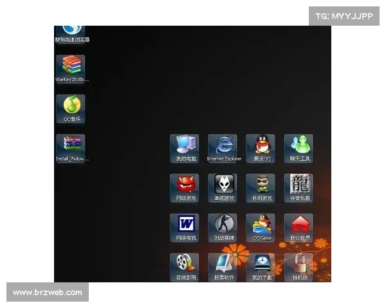Open 网络游戏 red devil icon
The height and width of the screenshot is (308, 386).
(x=185, y=188)
